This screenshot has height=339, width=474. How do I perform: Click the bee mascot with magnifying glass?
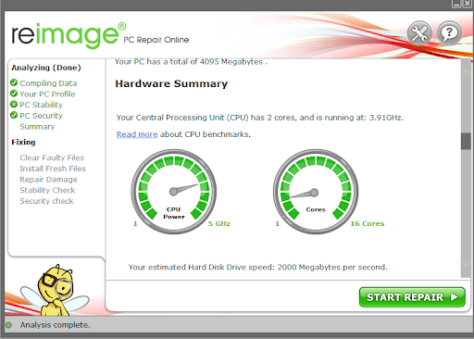[x=55, y=290]
